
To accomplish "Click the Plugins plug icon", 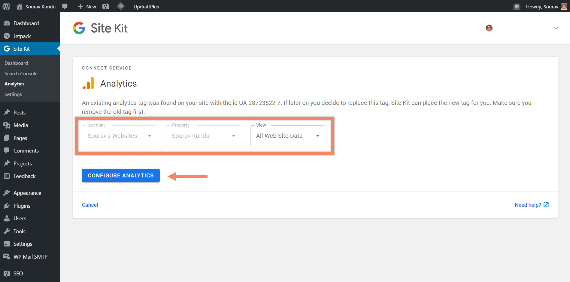I will 7,206.
